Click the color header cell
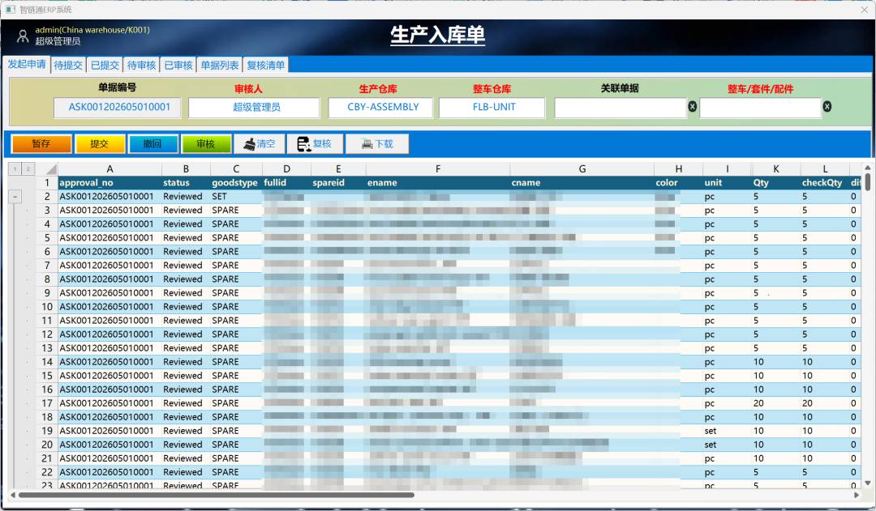The image size is (876, 511). pos(678,183)
